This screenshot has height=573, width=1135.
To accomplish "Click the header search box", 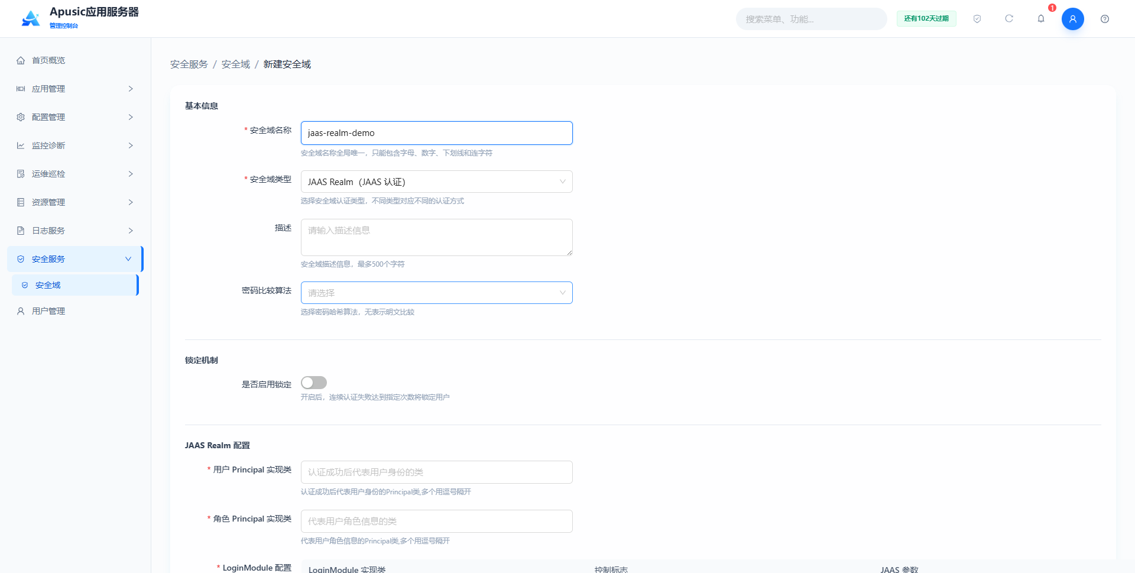I will tap(811, 19).
